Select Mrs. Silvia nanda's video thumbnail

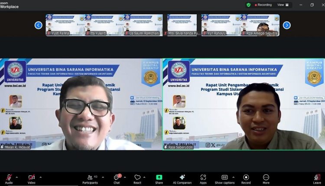pyautogui.click(x=182, y=25)
